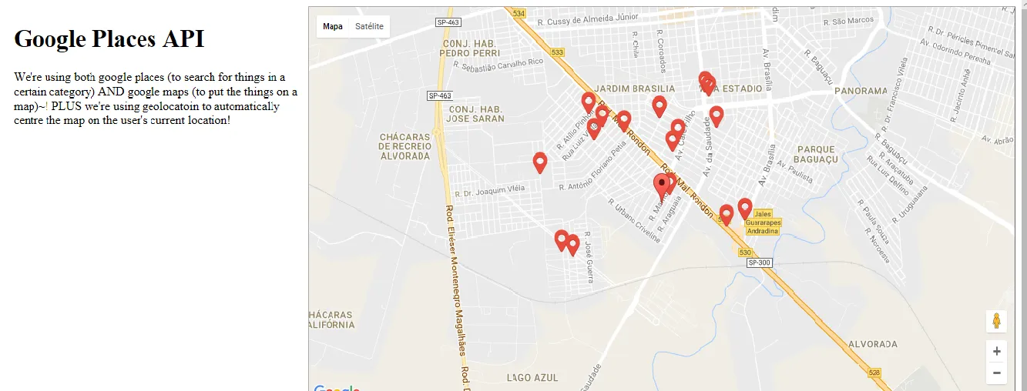Click the left marker near R. José Guerra
This screenshot has width=1027, height=391.
562,240
